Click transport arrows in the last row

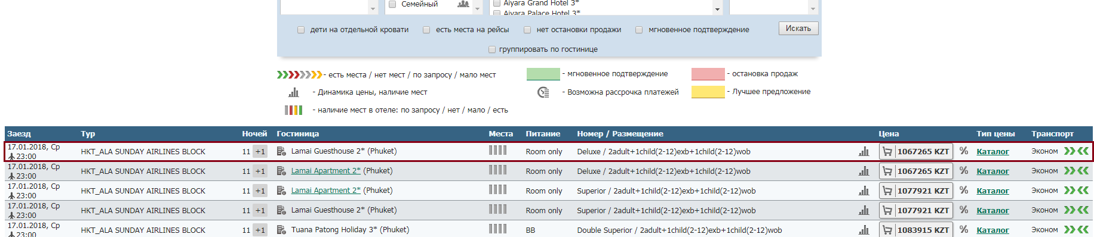pos(1076,230)
